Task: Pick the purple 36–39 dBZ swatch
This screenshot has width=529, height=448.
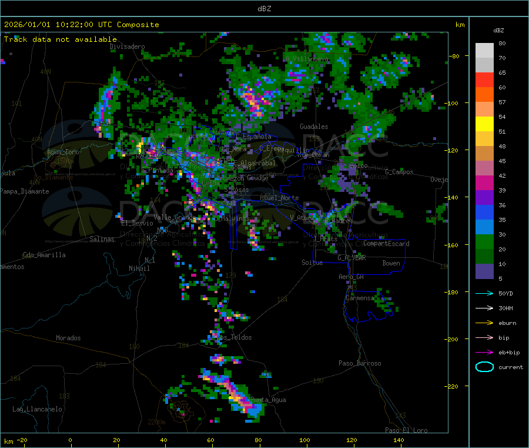Action: 484,198
